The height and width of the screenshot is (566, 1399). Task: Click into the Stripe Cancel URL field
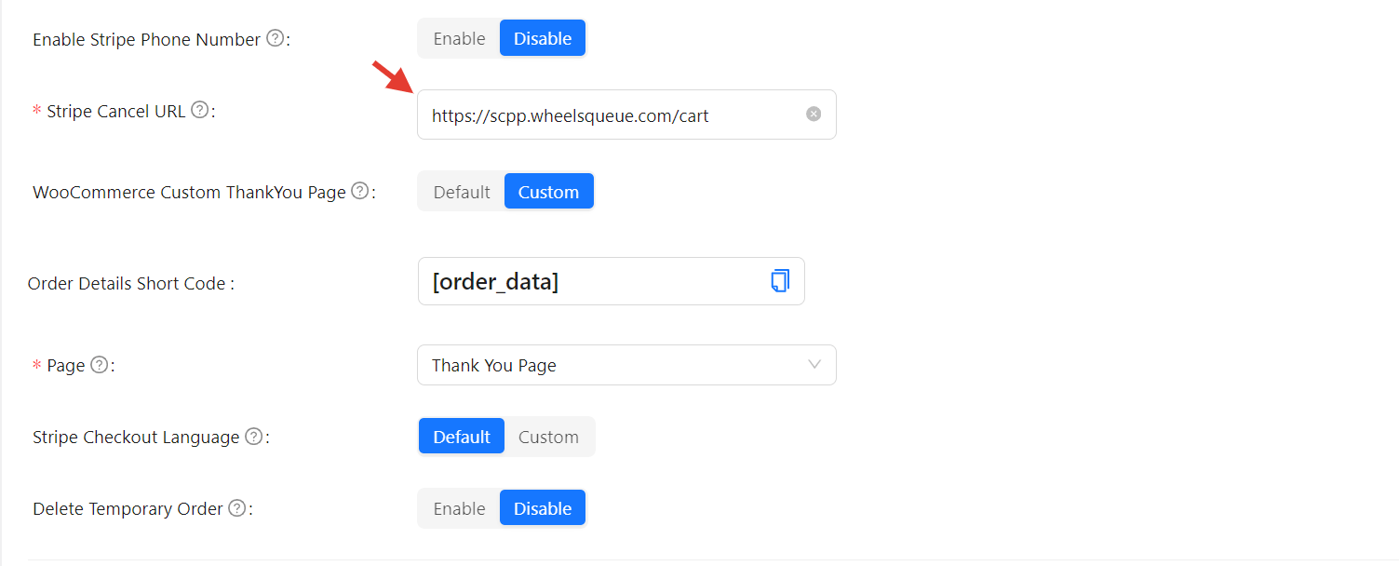(x=605, y=115)
